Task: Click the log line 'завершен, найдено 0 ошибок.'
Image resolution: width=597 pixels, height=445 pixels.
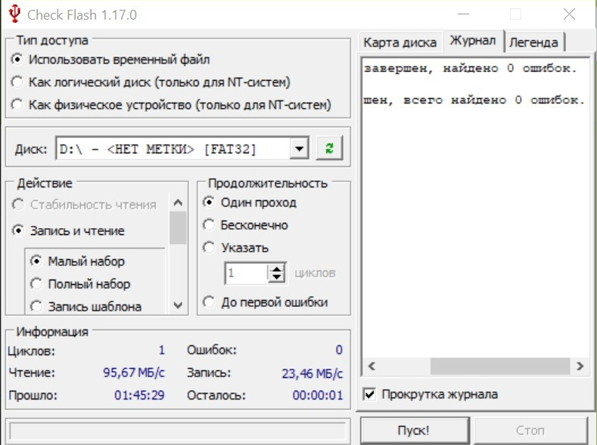Action: coord(471,69)
